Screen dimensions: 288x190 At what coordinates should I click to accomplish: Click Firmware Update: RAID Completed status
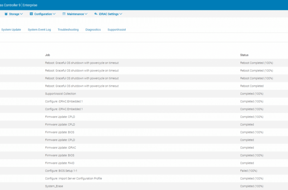[x=247, y=163]
